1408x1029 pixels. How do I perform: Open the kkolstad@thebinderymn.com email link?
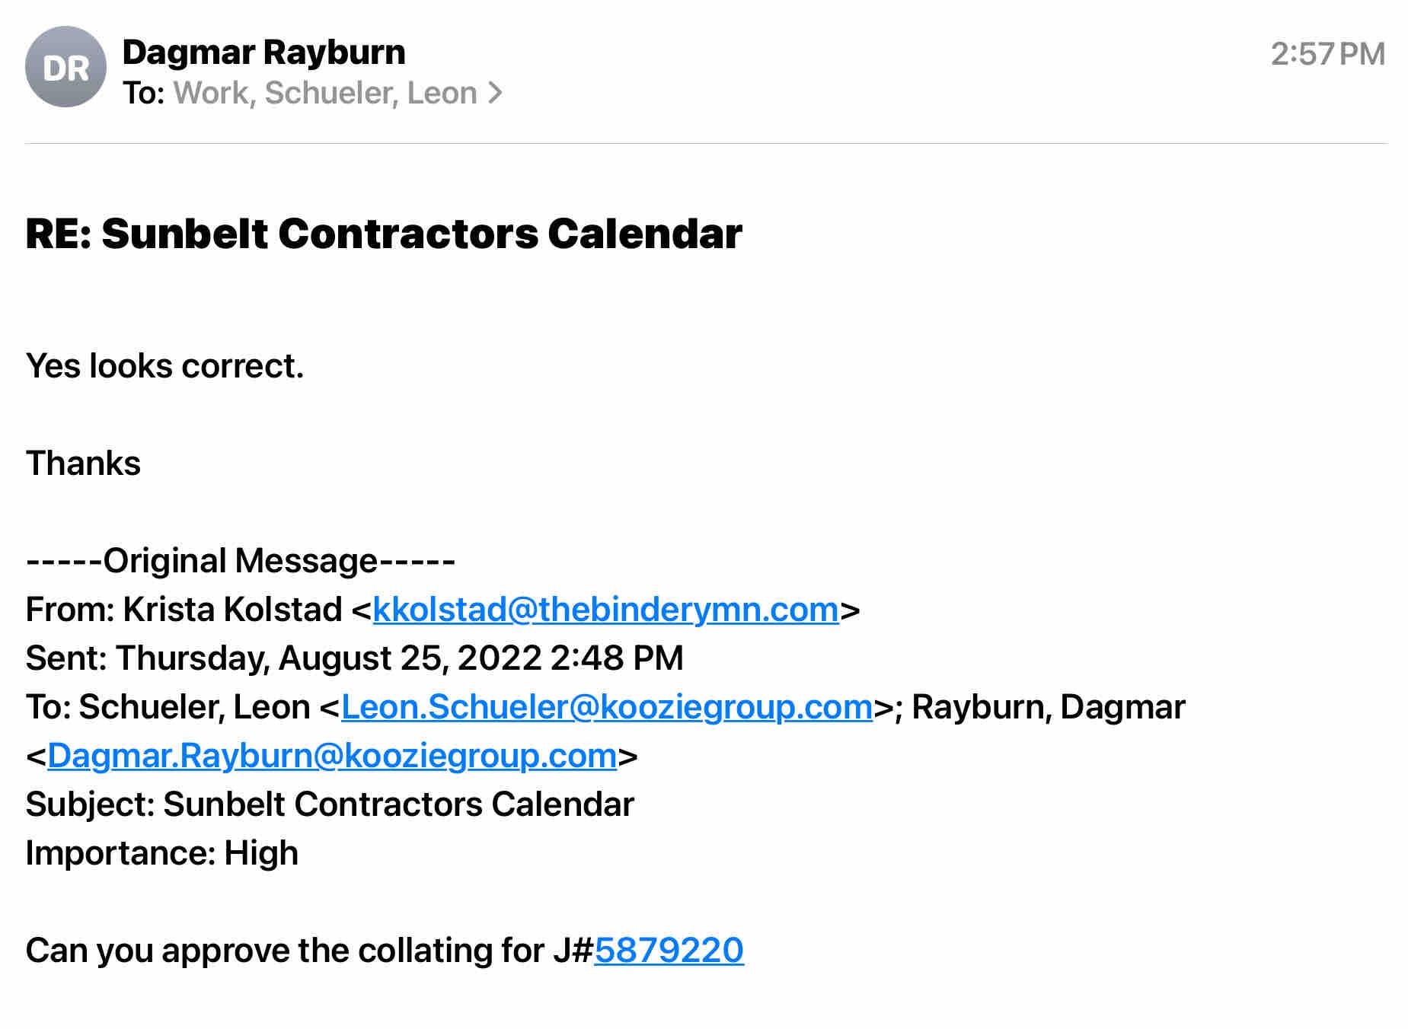pos(605,610)
